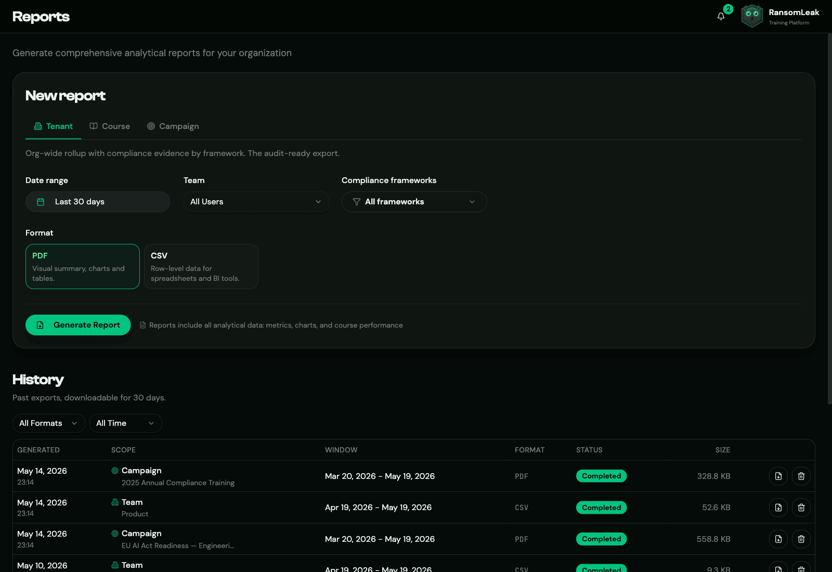The image size is (832, 572).
Task: Click the History section heading
Action: coord(38,380)
